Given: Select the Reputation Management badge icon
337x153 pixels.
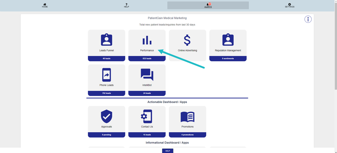Looking at the screenshot, I should [x=228, y=40].
